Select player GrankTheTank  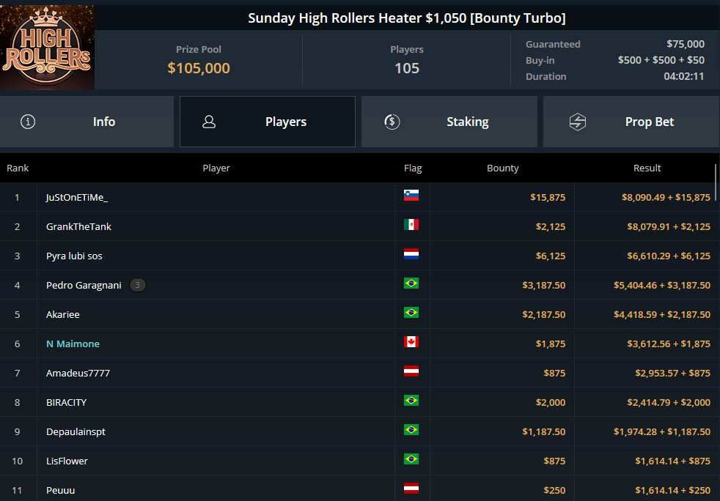78,226
